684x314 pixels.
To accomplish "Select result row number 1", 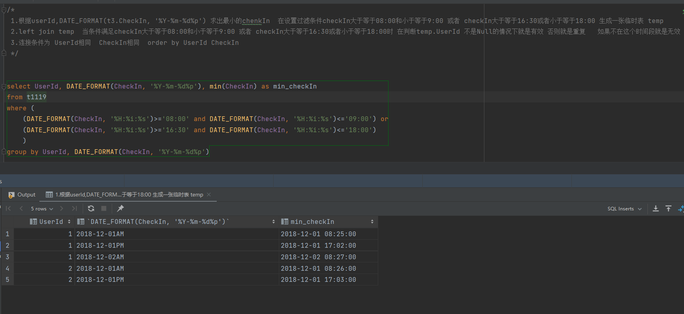I will click(x=7, y=234).
